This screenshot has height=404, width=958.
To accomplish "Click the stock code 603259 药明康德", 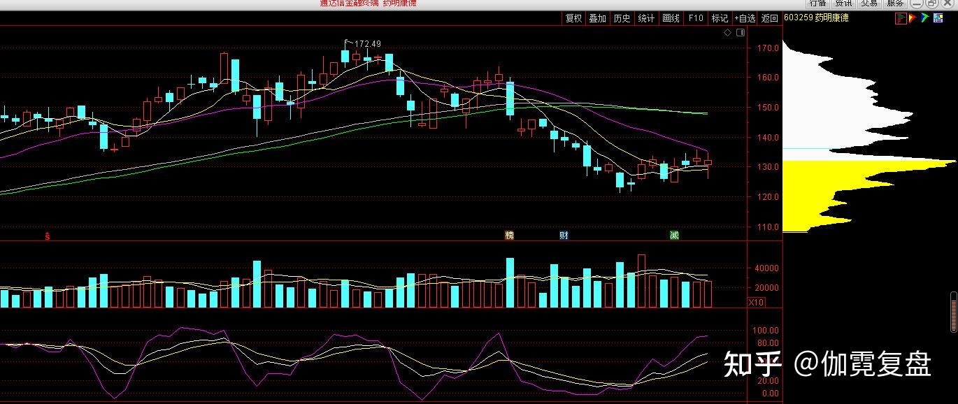I will point(816,18).
